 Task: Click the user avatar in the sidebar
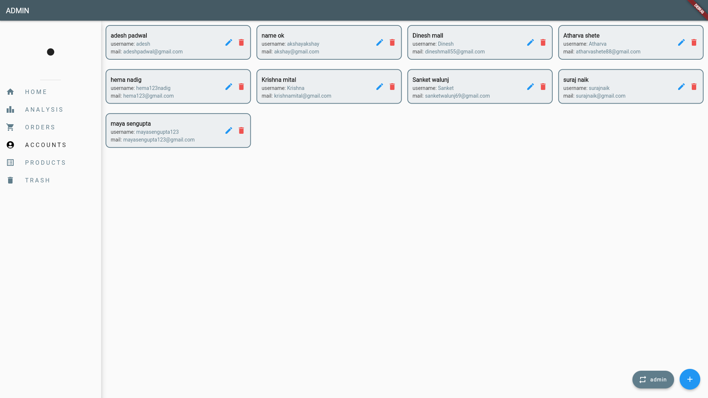(x=51, y=52)
